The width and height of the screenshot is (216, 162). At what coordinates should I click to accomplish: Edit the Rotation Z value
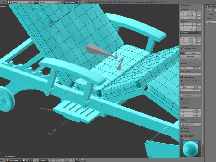coord(188,30)
